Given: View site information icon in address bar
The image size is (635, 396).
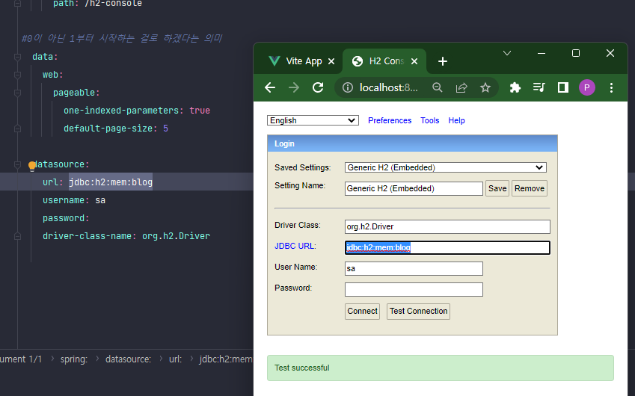Looking at the screenshot, I should coord(348,87).
